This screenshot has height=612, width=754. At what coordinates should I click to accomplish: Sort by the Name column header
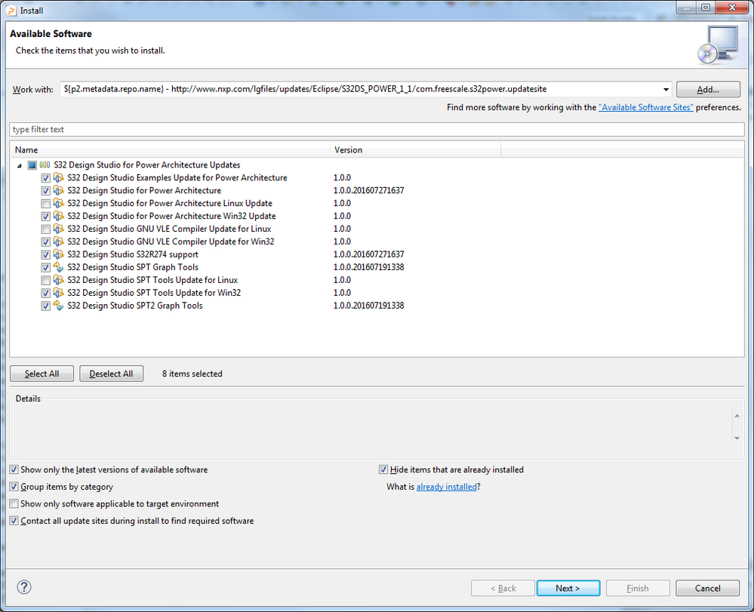171,149
